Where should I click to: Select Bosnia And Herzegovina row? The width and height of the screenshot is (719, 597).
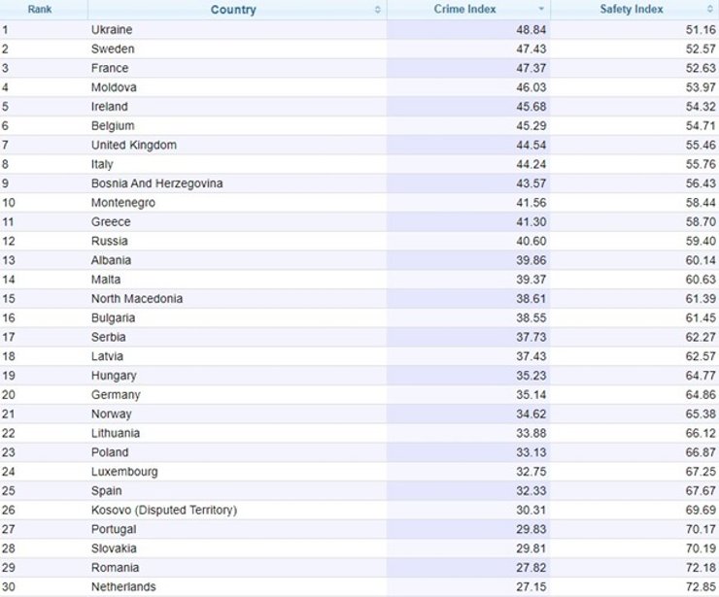tap(157, 183)
